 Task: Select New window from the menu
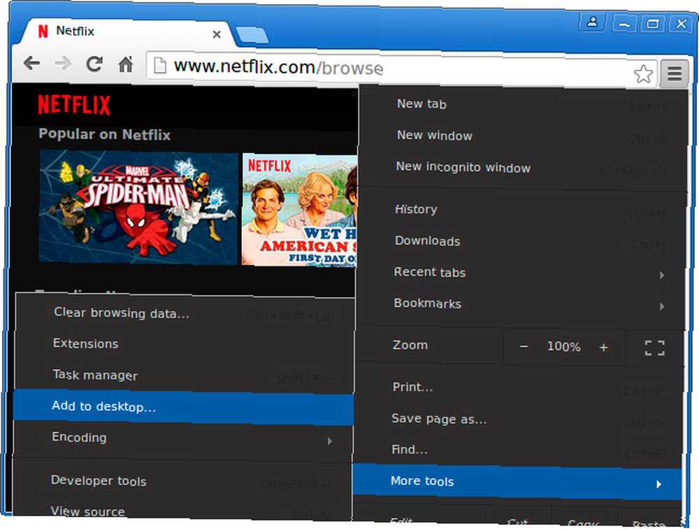(x=524, y=136)
